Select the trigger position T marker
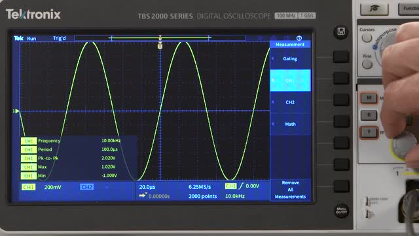This screenshot has width=419, height=236. tap(160, 46)
